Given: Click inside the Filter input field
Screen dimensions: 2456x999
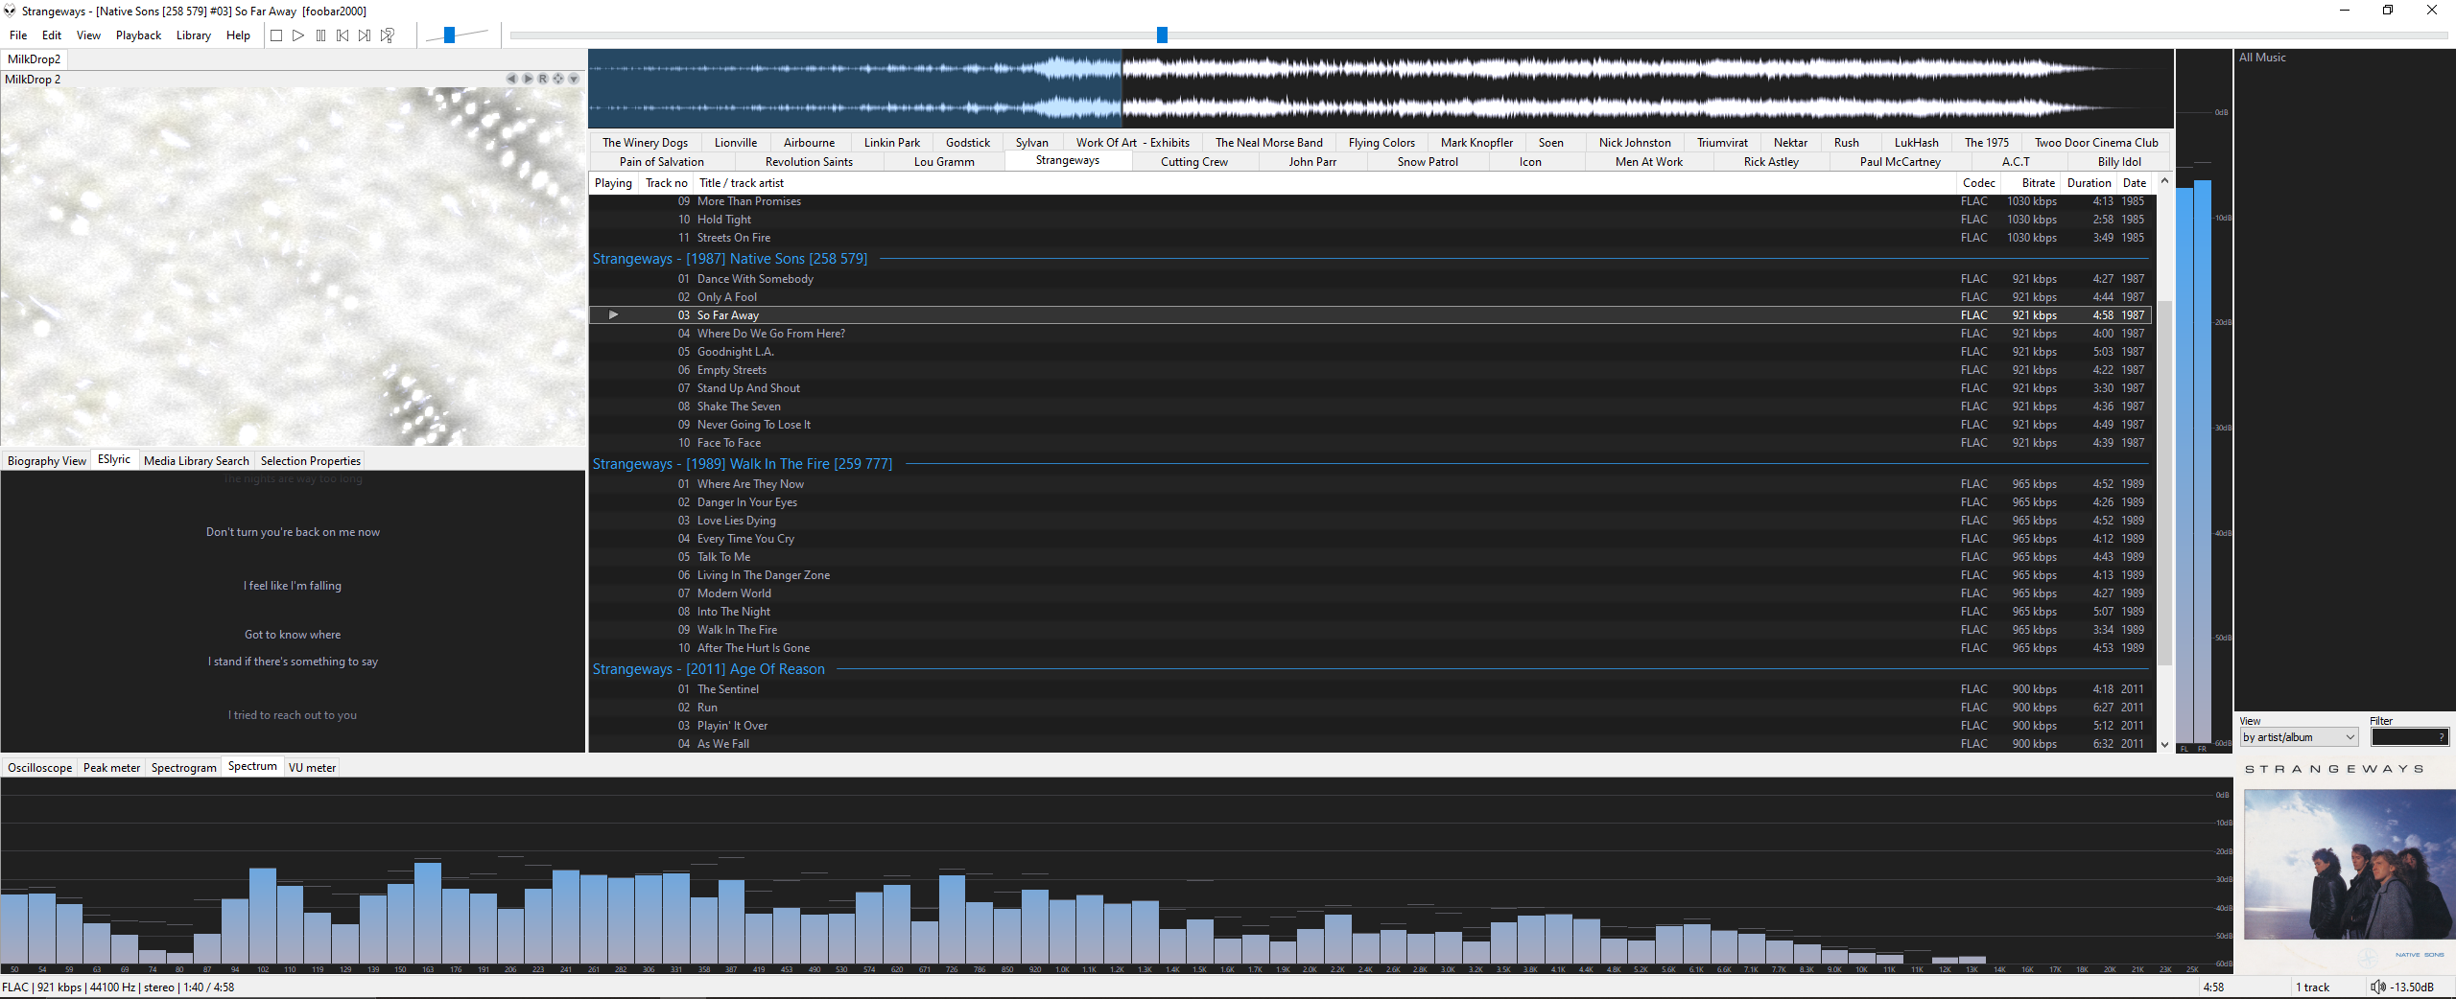Looking at the screenshot, I should click(x=2403, y=737).
